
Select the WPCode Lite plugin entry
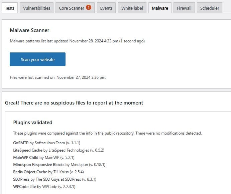pyautogui.click(x=44, y=187)
